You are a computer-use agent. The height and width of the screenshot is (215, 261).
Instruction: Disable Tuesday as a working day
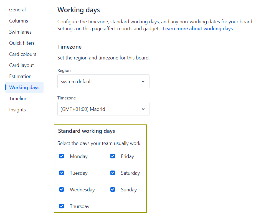[62, 173]
